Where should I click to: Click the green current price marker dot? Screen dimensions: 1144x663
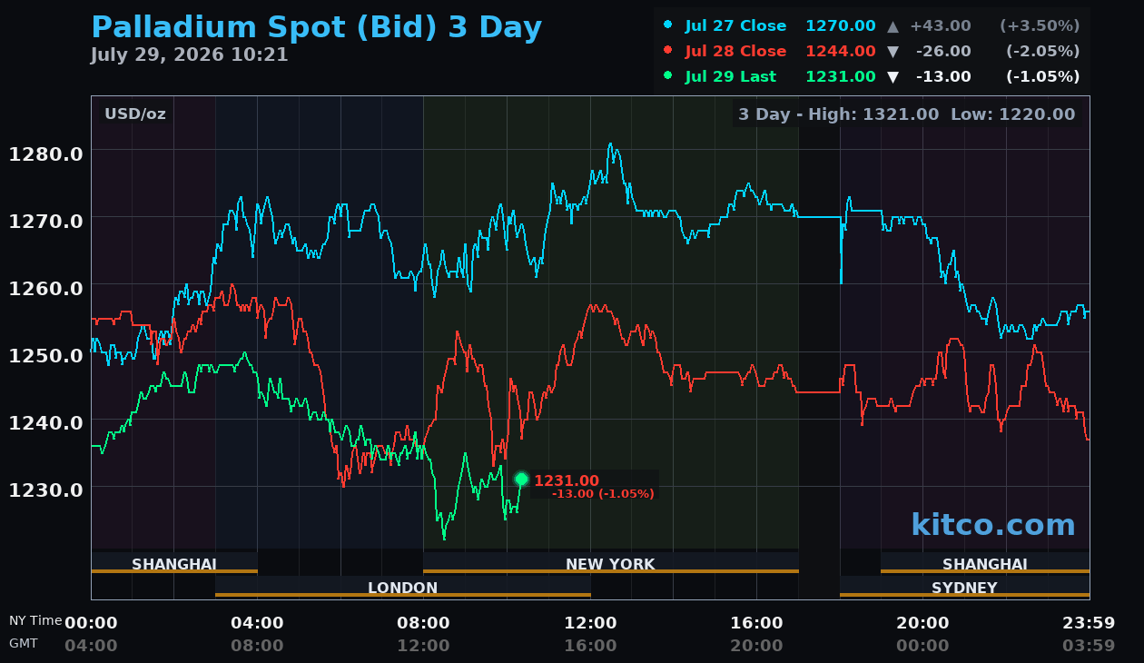521,479
